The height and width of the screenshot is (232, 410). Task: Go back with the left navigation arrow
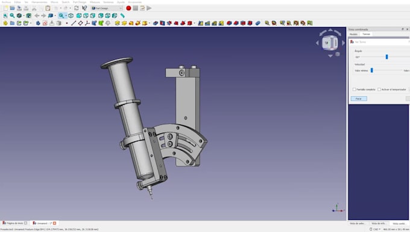pyautogui.click(x=37, y=16)
